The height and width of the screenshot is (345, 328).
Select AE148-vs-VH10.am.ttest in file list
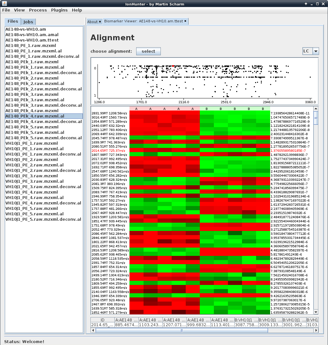coord(32,40)
